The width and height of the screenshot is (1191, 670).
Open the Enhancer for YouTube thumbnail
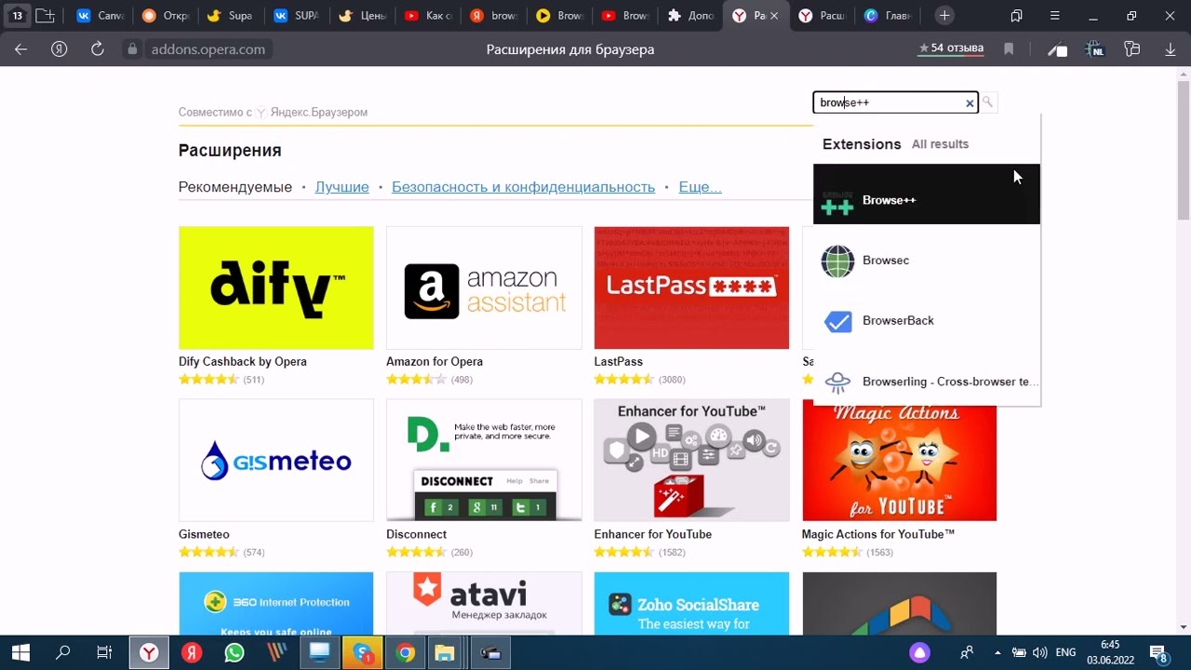pos(691,460)
